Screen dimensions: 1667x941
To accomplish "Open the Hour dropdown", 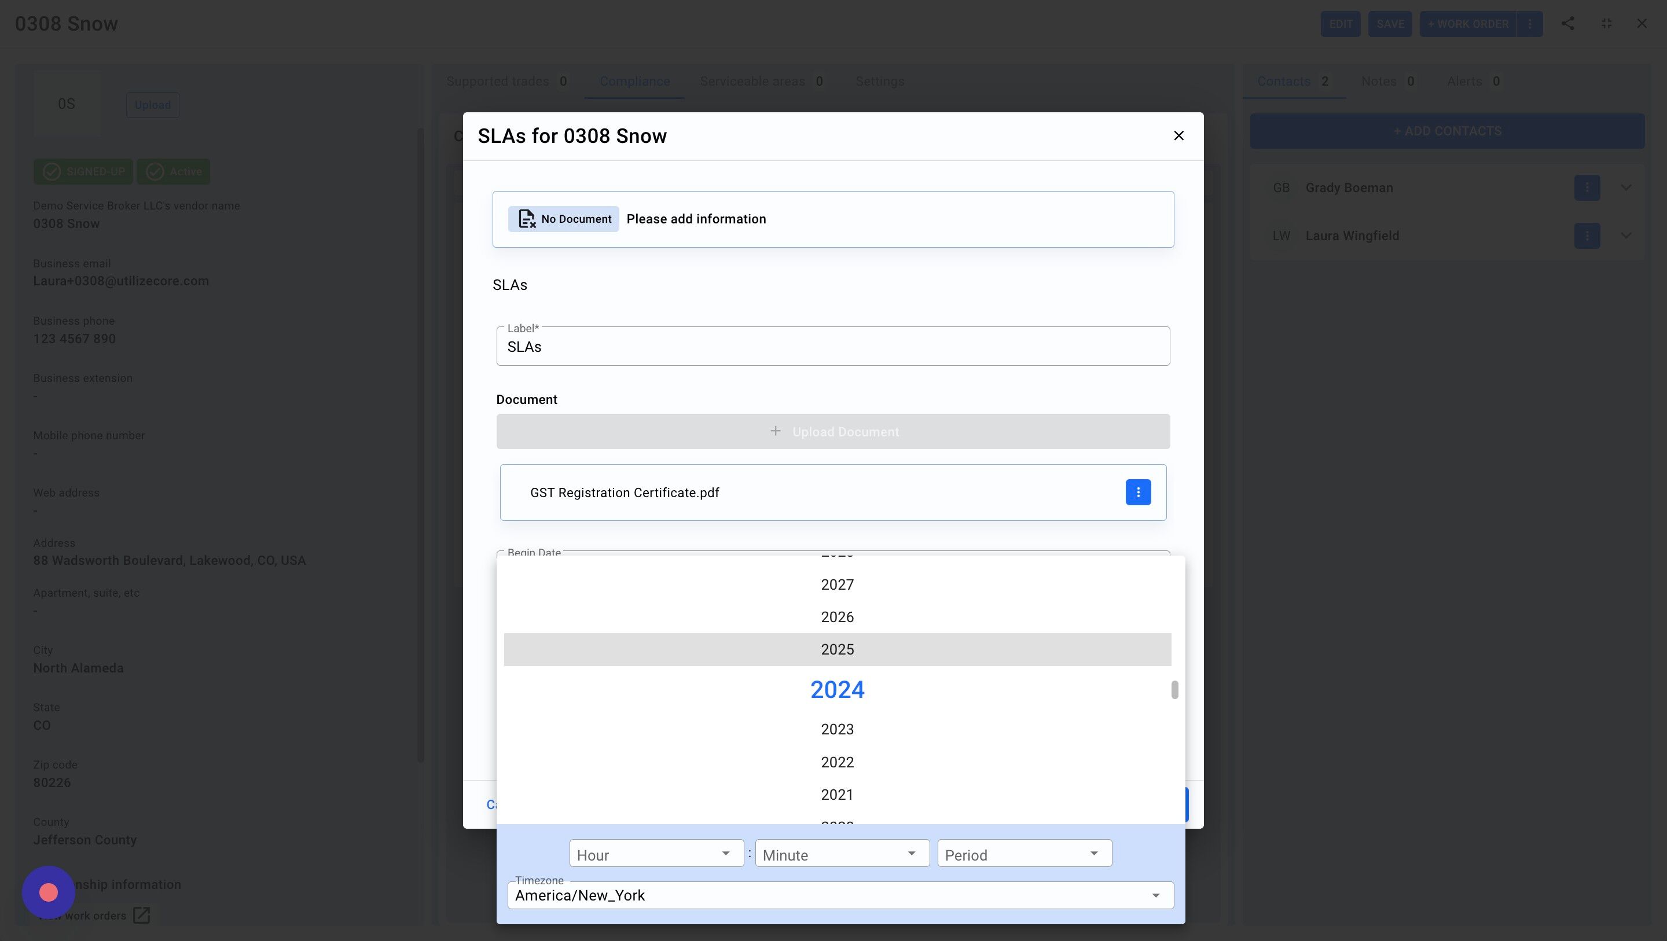I will click(x=656, y=854).
